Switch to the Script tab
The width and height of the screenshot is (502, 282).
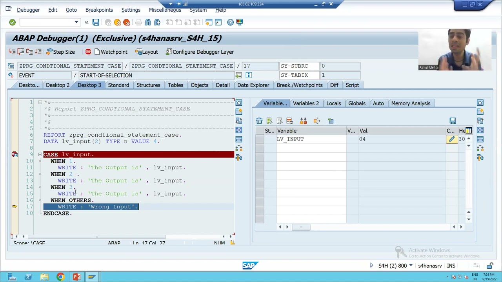tap(352, 85)
